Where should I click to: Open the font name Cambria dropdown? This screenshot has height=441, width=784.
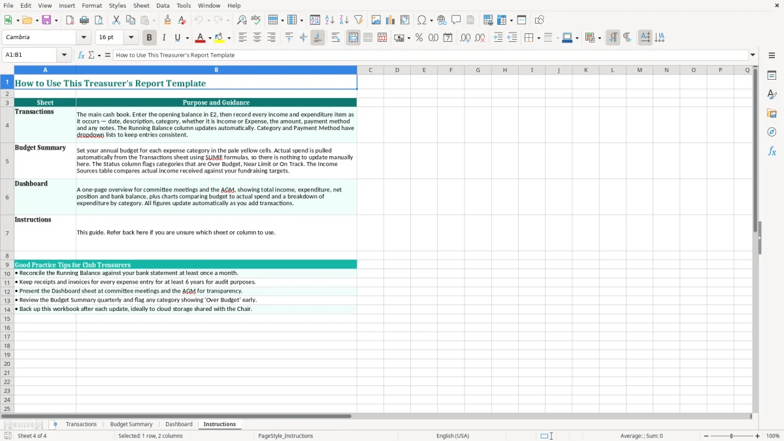point(84,38)
